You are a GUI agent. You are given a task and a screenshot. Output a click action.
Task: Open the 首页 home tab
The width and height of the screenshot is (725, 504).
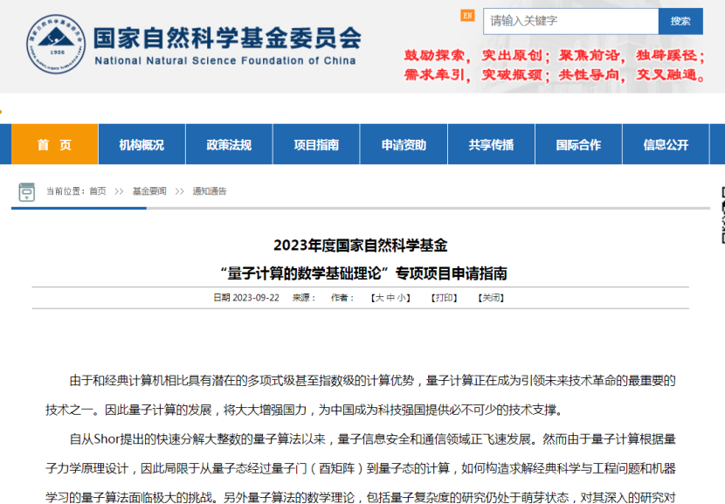pos(54,145)
